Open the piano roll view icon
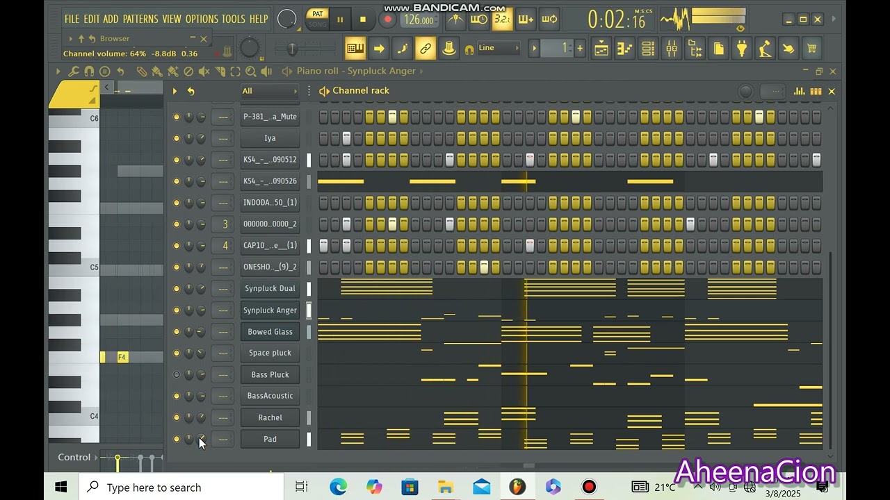Screen dimensions: 890x500 point(624,49)
